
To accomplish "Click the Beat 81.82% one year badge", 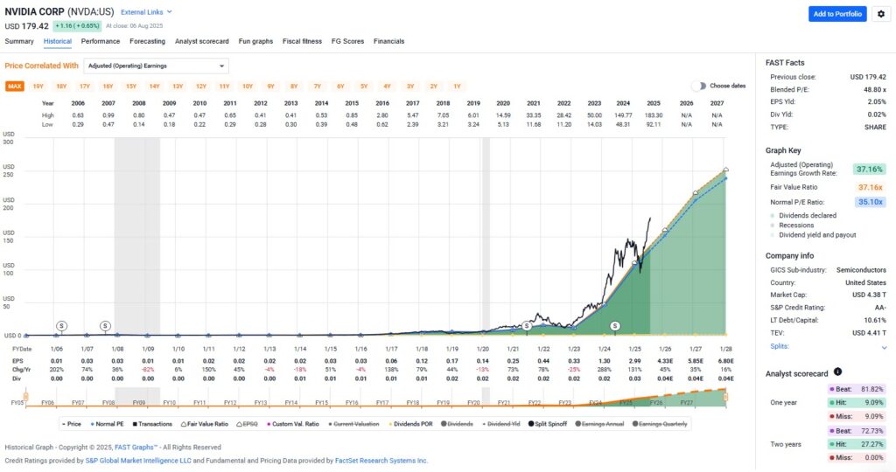I will pyautogui.click(x=856, y=389).
